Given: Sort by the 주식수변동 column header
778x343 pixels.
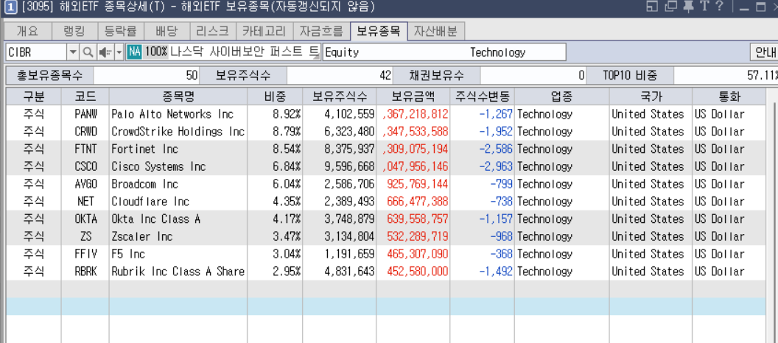Looking at the screenshot, I should pos(483,96).
